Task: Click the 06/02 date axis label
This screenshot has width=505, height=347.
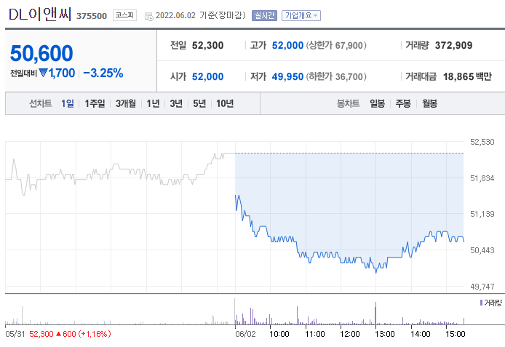Action: [245, 334]
